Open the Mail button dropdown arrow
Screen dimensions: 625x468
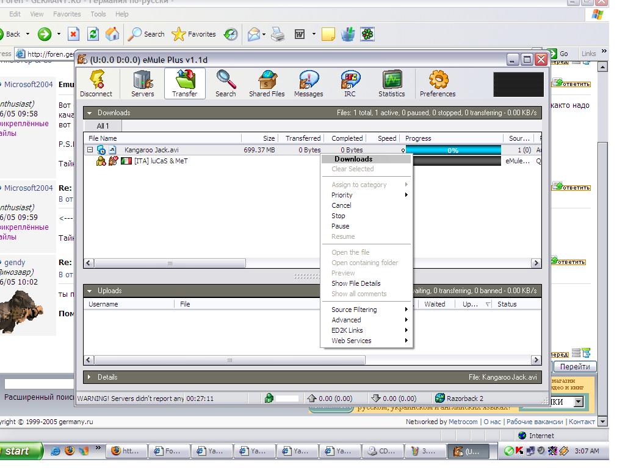point(264,35)
